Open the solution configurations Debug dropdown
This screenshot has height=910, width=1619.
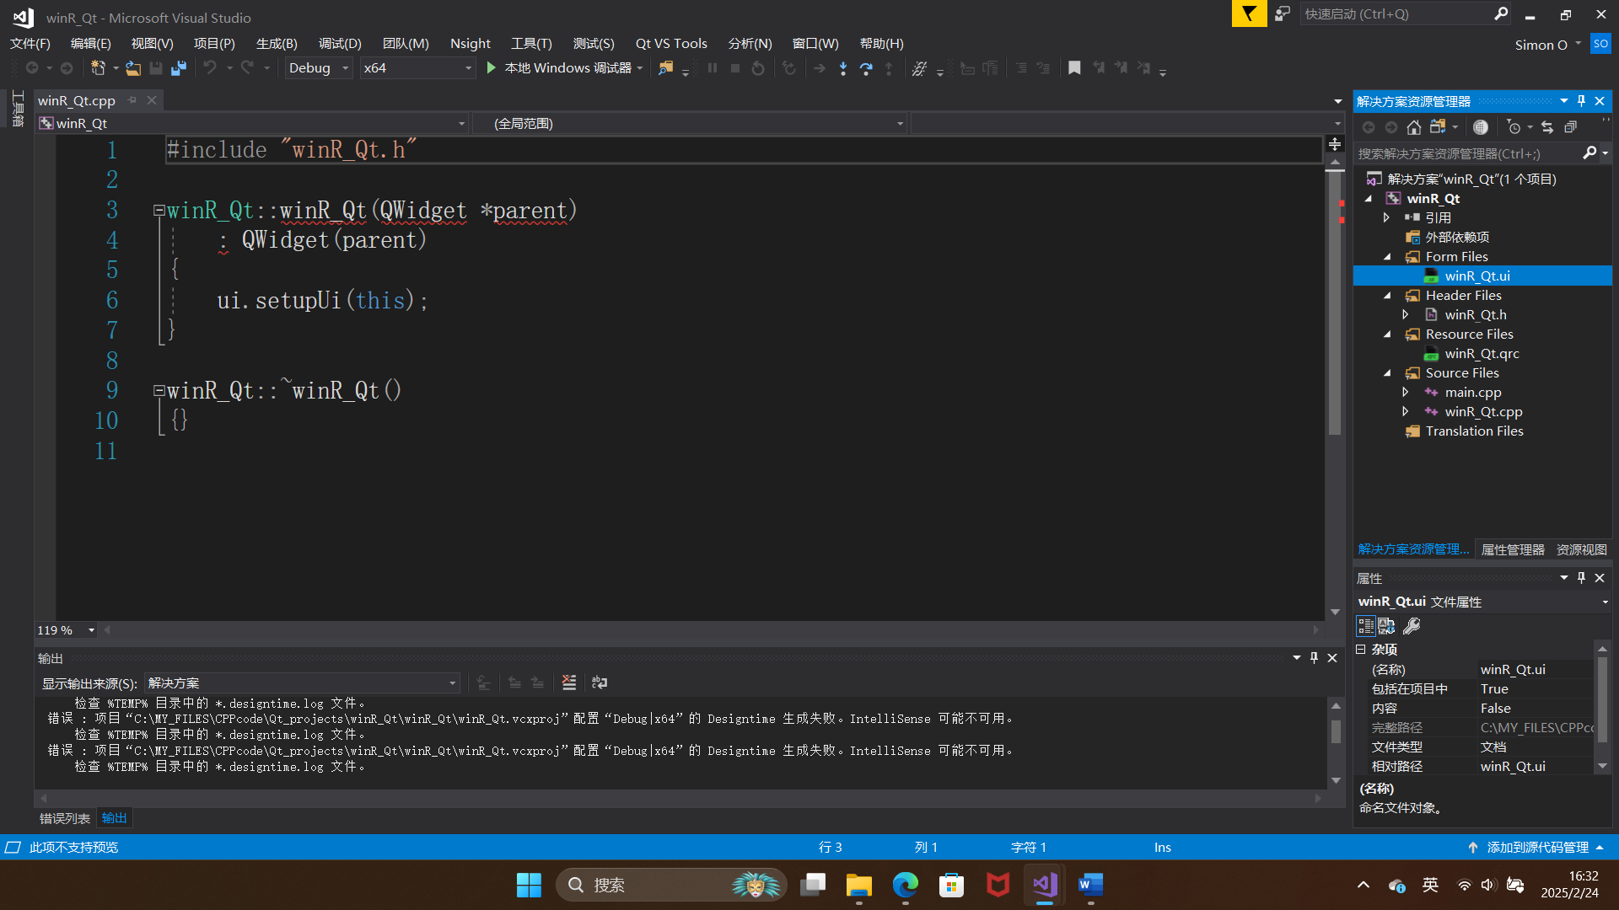318,67
